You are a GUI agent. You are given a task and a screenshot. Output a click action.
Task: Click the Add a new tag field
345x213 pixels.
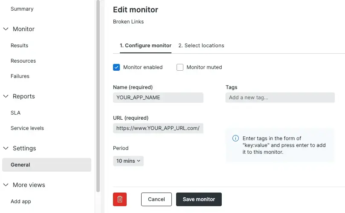point(280,98)
